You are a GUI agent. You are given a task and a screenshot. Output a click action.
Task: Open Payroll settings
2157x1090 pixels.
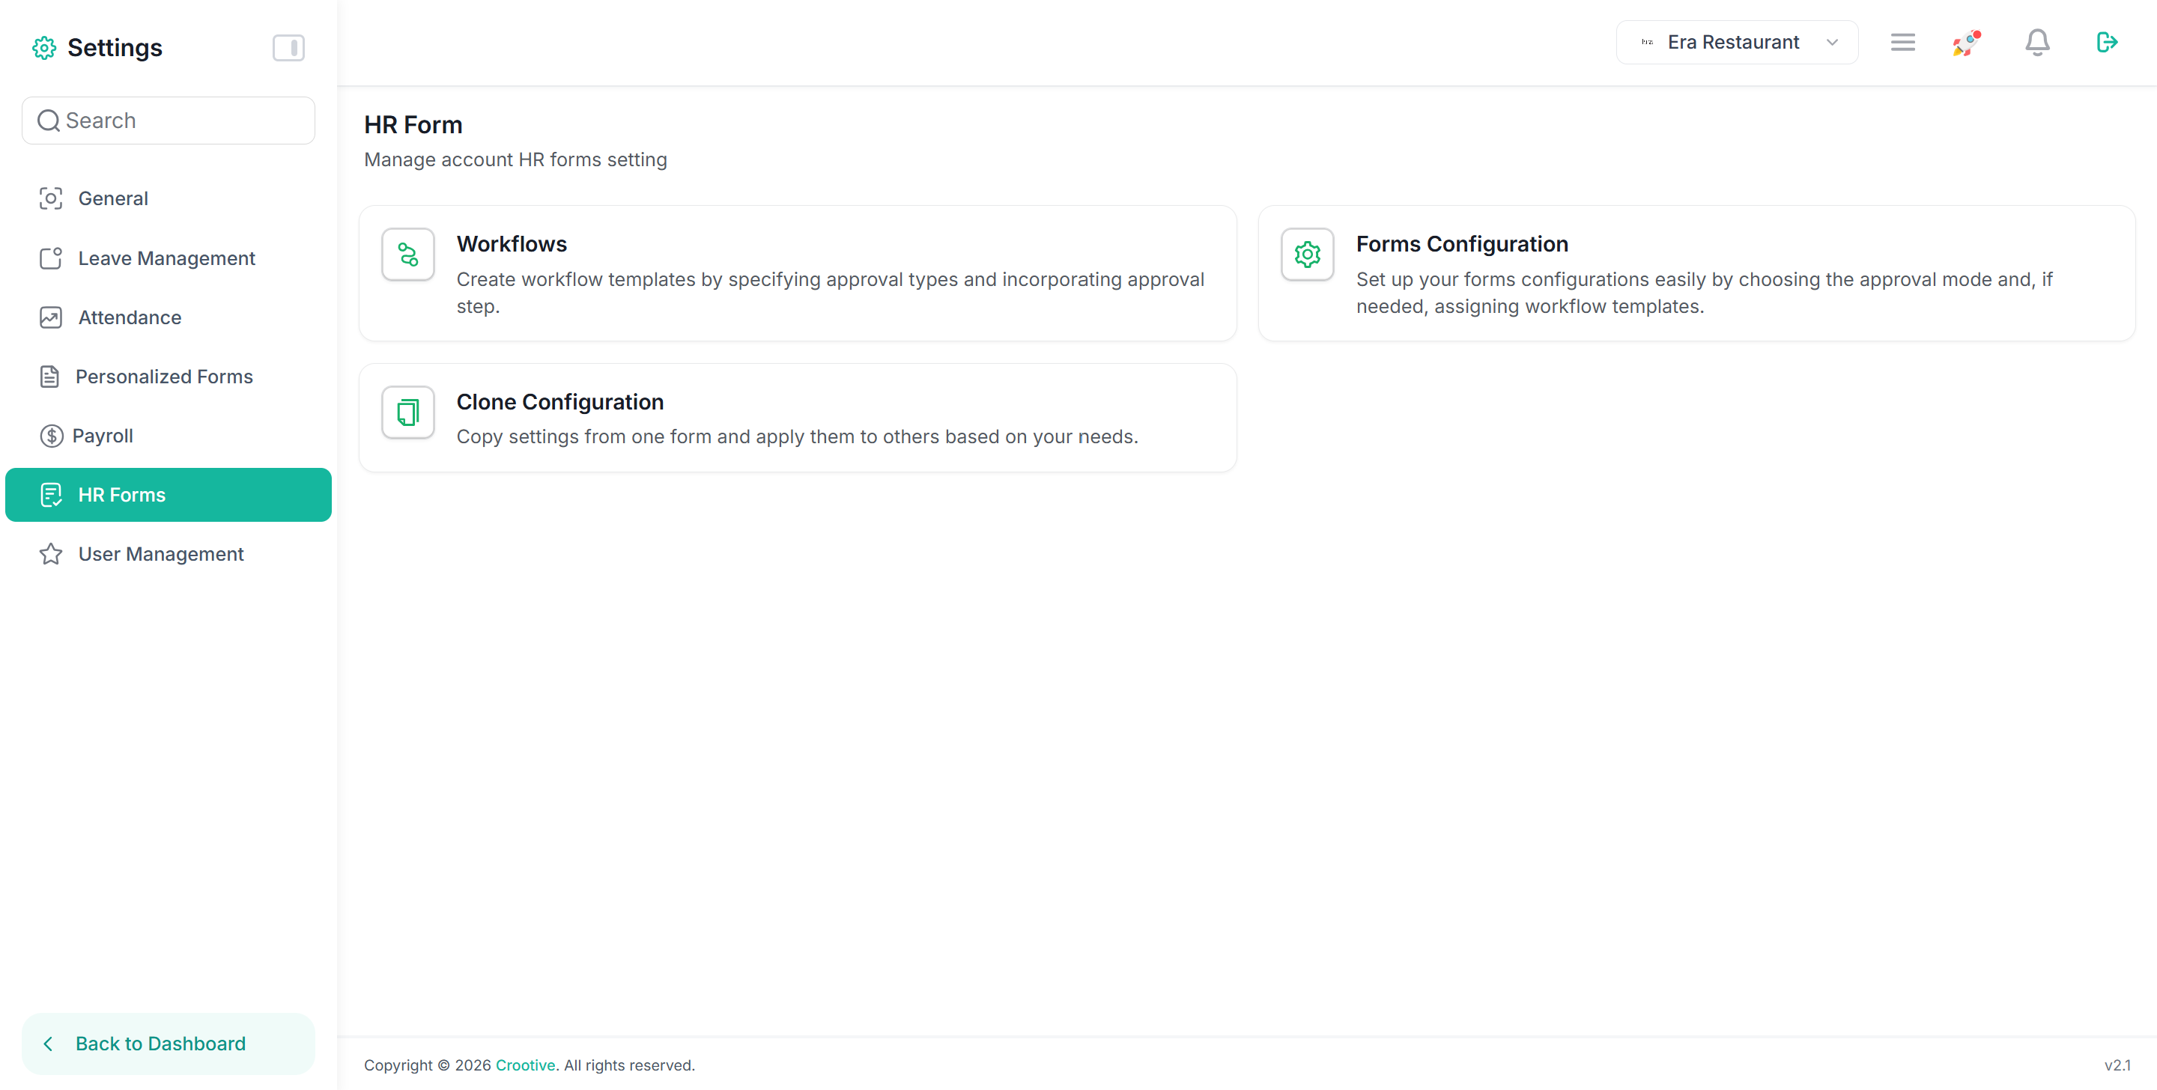click(169, 436)
